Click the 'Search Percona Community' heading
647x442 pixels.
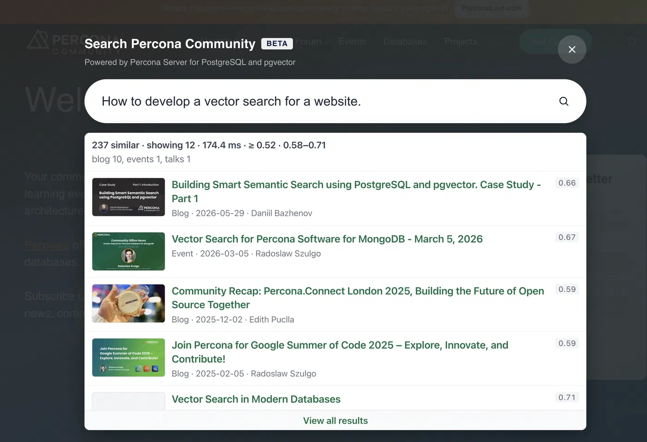coord(170,44)
